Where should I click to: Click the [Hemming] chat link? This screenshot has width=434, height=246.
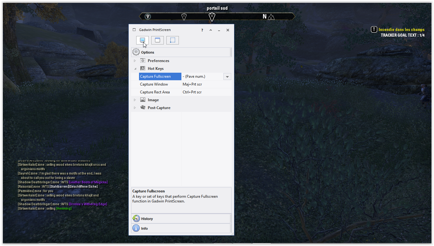click(x=64, y=208)
